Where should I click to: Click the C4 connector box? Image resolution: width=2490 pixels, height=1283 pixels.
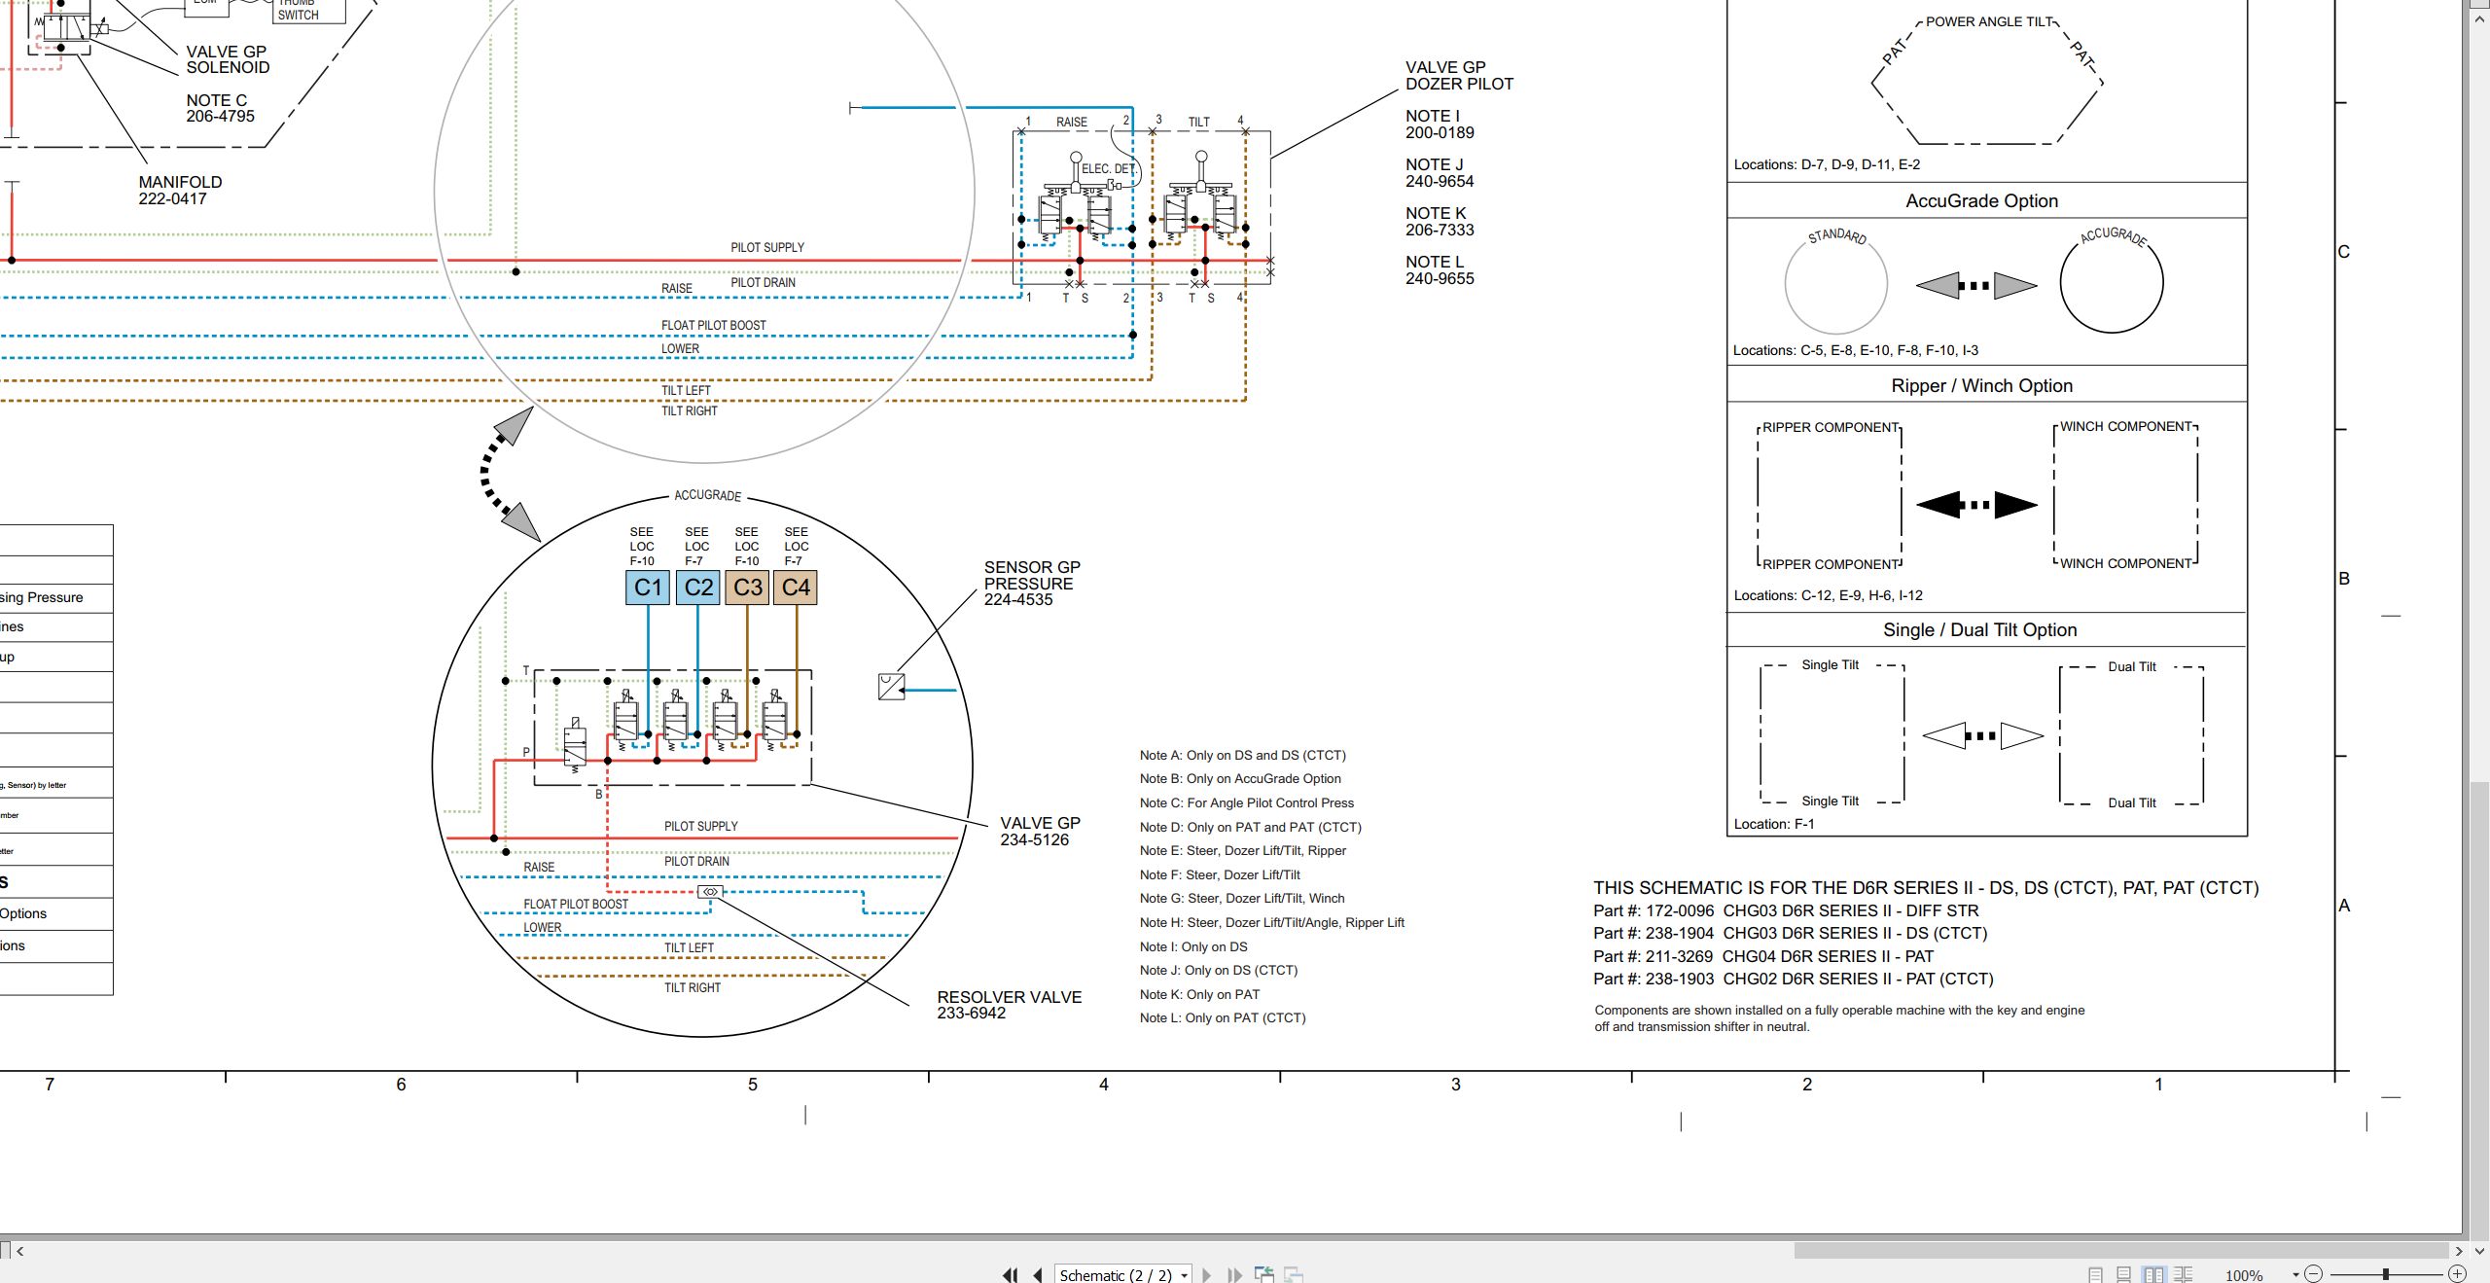click(796, 588)
